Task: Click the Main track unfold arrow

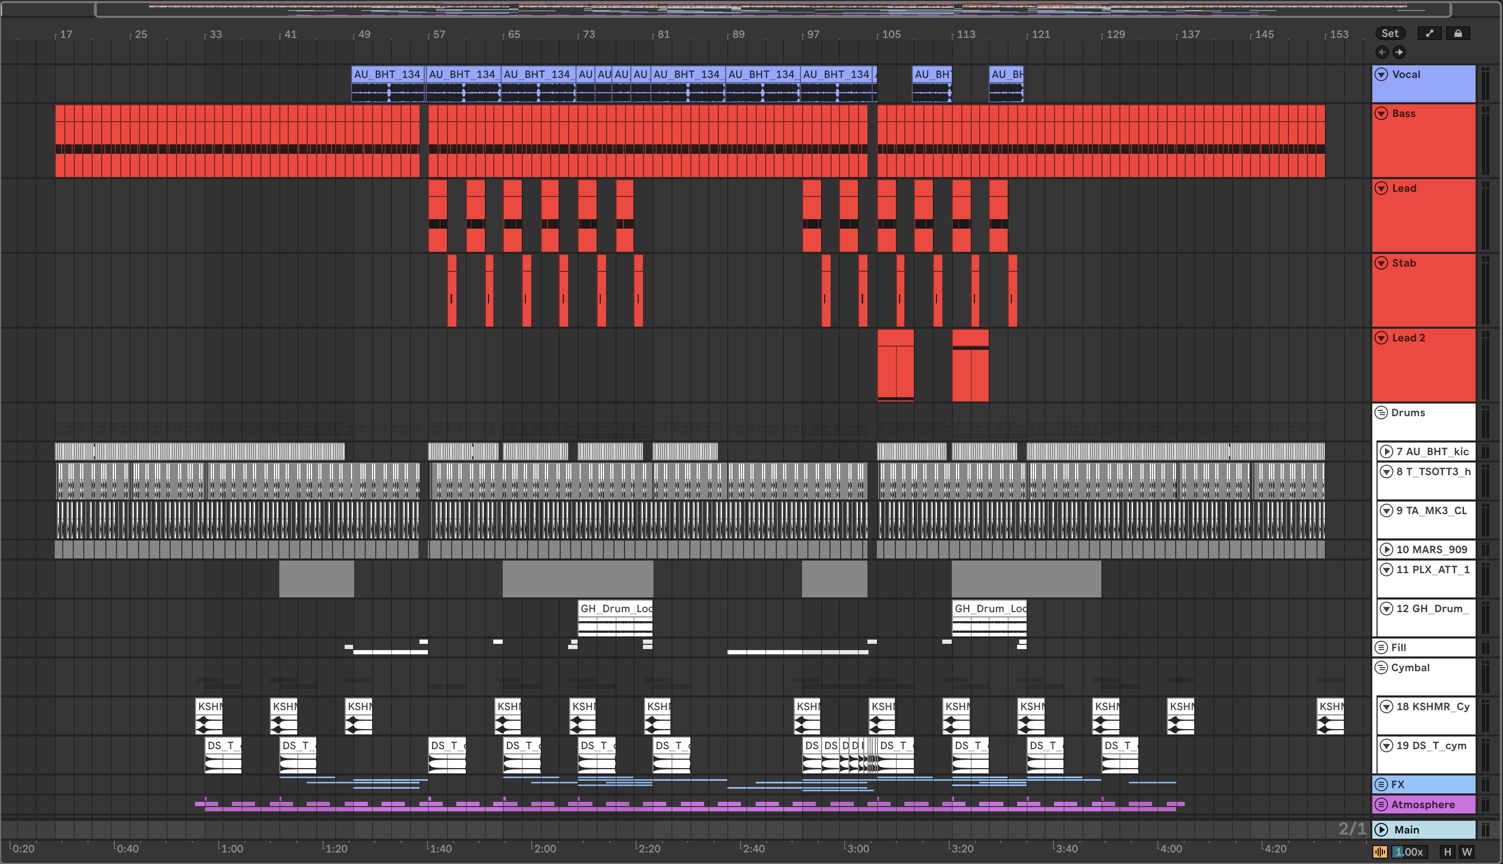Action: click(1381, 830)
